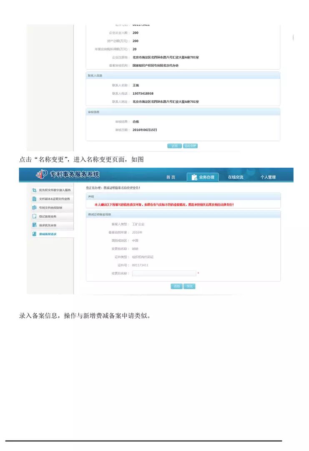Select 文件副本&证明文件业务 in sidebar
The height and width of the screenshot is (451, 309).
tap(52, 199)
